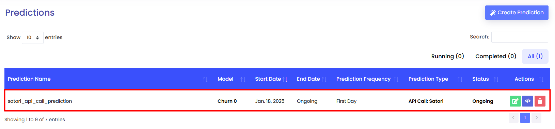Sort table by Model column
Screen dimensions: 555x129
(x=243, y=79)
